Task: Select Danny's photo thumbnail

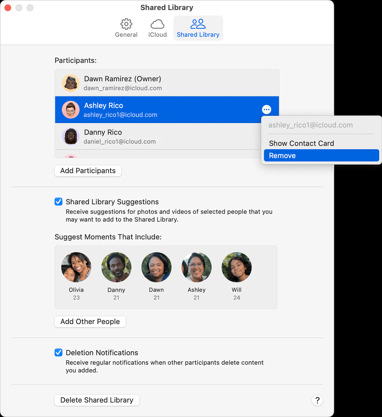Action: [116, 267]
